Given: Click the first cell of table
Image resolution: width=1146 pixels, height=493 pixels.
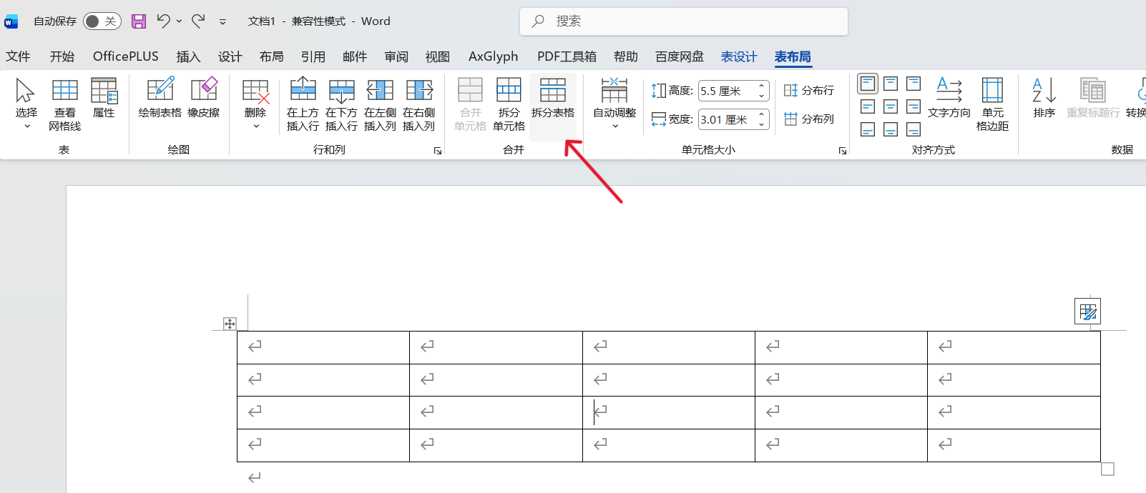Looking at the screenshot, I should [x=323, y=347].
